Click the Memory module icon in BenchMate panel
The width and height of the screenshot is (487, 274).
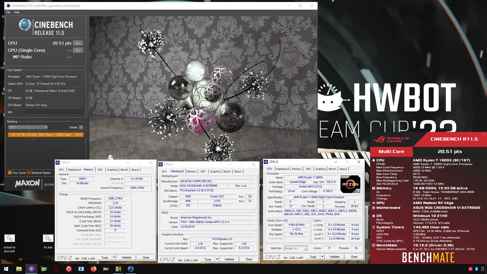tap(374, 188)
